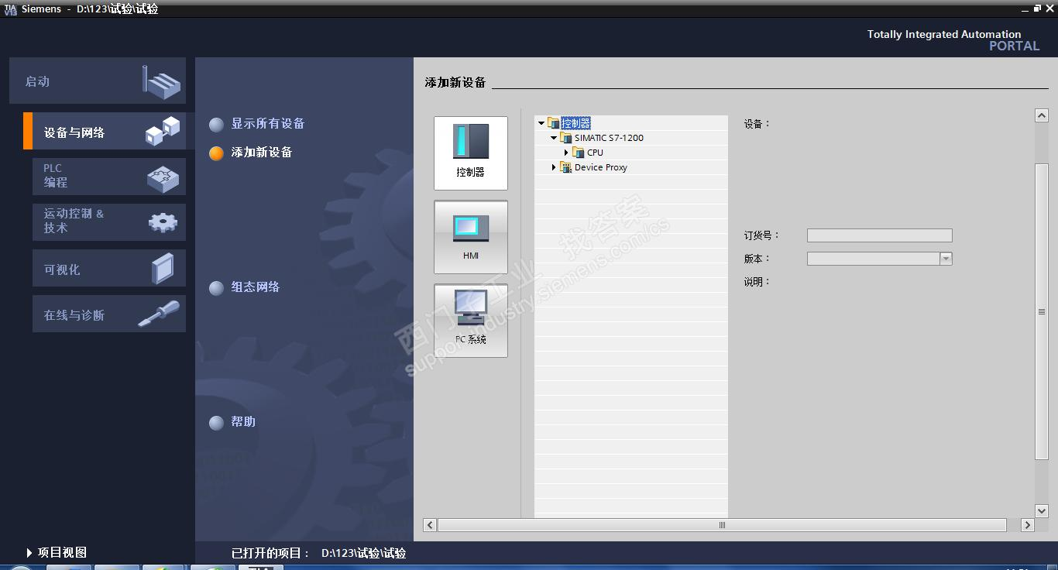1058x570 pixels.
Task: Click horizontal scrollbar right arrow
Action: [x=1028, y=525]
